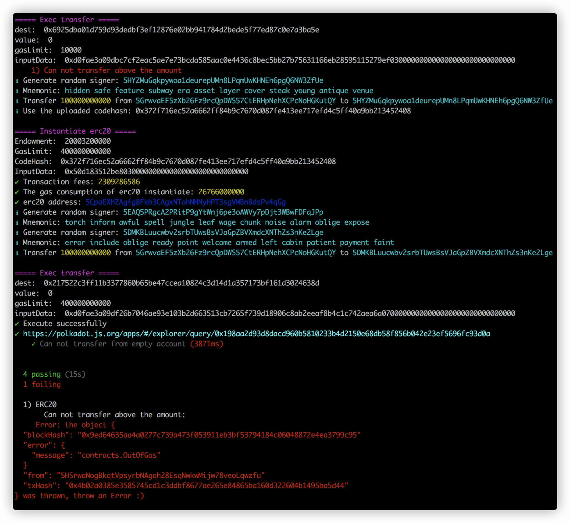The width and height of the screenshot is (570, 523).
Task: Click info icon beside "Mnemonic: torch inform awful"
Action: (17, 223)
